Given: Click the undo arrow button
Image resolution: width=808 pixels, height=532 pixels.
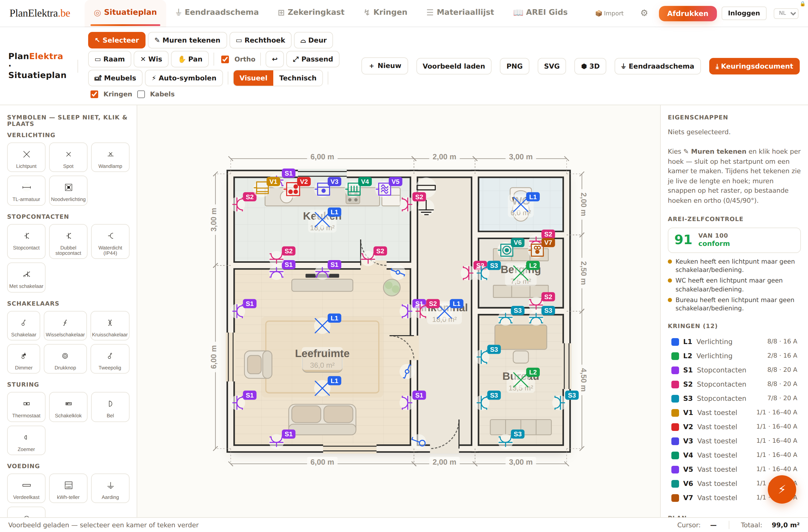Looking at the screenshot, I should pos(275,59).
